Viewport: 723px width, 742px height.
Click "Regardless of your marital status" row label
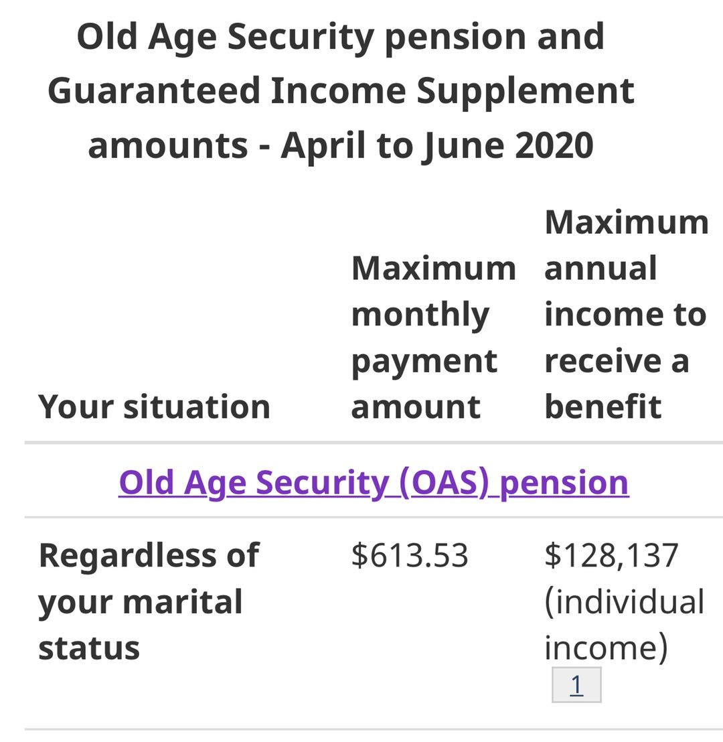[x=148, y=601]
